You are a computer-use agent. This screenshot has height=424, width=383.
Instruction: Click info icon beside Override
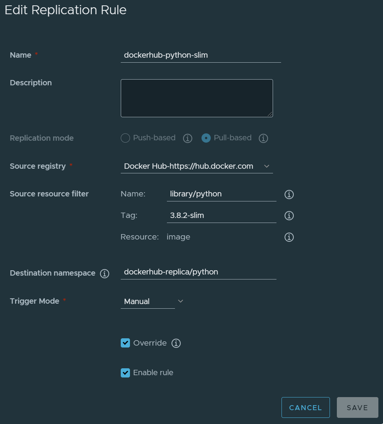pyautogui.click(x=176, y=343)
